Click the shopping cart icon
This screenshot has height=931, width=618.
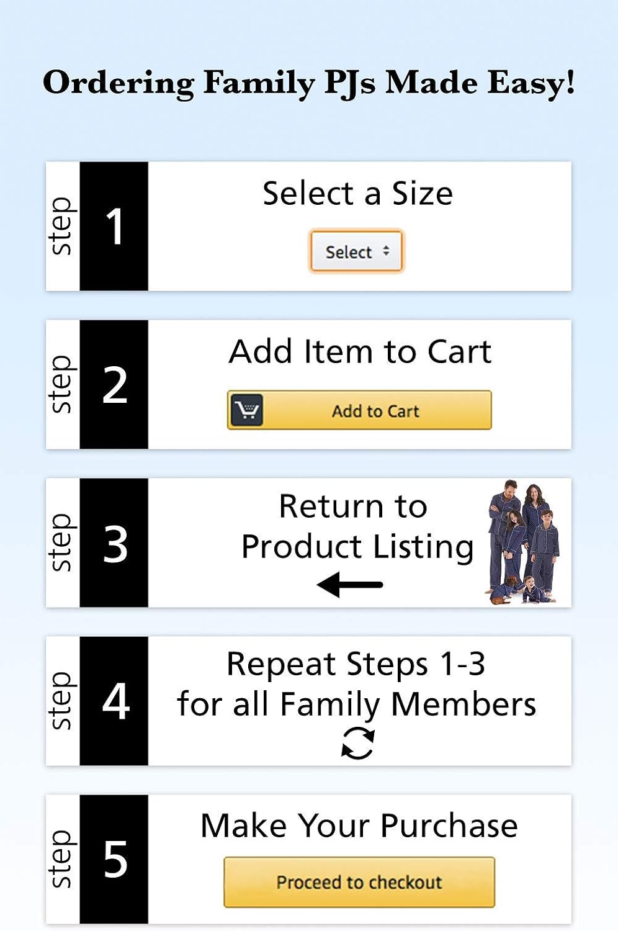[247, 410]
